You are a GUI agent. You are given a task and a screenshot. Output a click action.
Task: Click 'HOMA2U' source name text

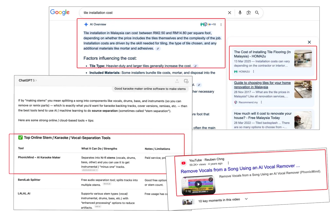point(244,71)
